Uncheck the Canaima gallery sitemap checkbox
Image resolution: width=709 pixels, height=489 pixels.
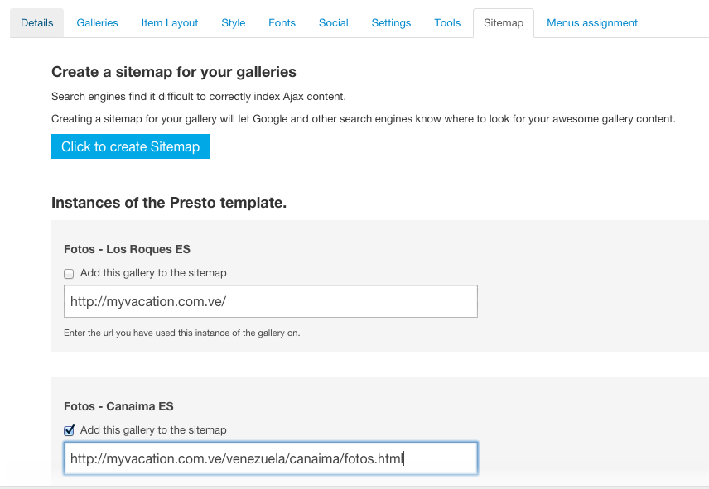pos(69,430)
